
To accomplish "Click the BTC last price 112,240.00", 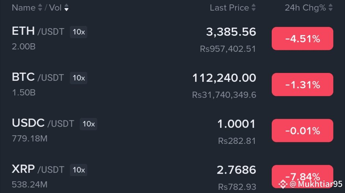I will click(x=224, y=78).
